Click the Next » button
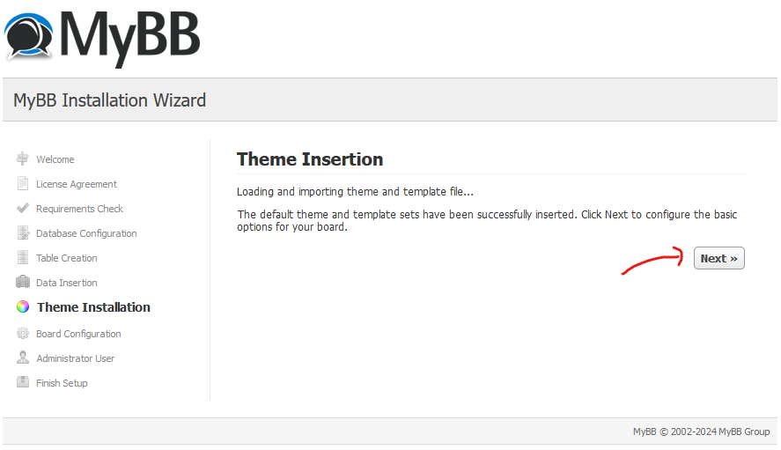Viewport: 781px width, 450px height. click(718, 258)
